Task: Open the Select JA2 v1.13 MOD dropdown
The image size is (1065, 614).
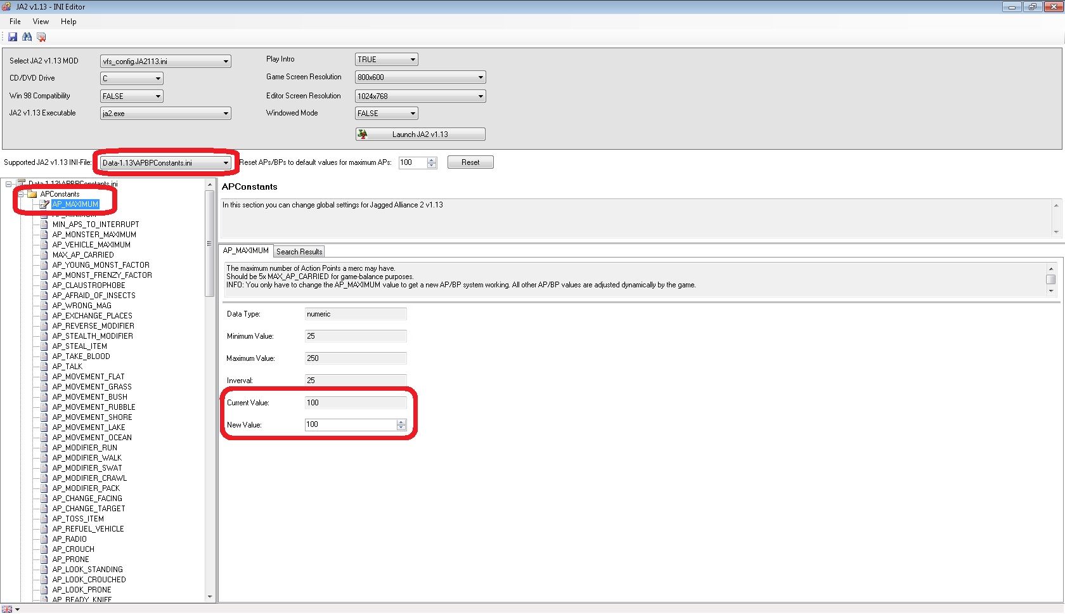Action: [226, 62]
